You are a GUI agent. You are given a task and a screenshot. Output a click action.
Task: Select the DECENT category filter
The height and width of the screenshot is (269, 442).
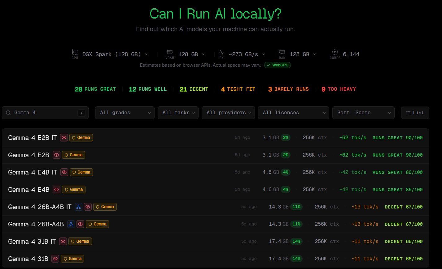click(x=194, y=89)
